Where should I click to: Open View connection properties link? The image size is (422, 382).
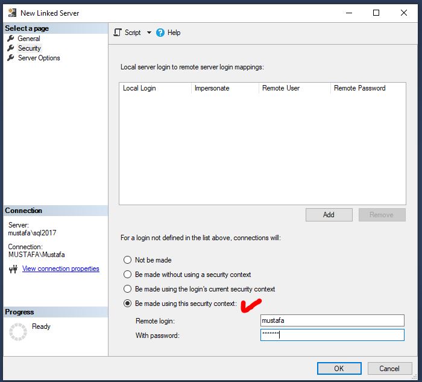tap(60, 269)
